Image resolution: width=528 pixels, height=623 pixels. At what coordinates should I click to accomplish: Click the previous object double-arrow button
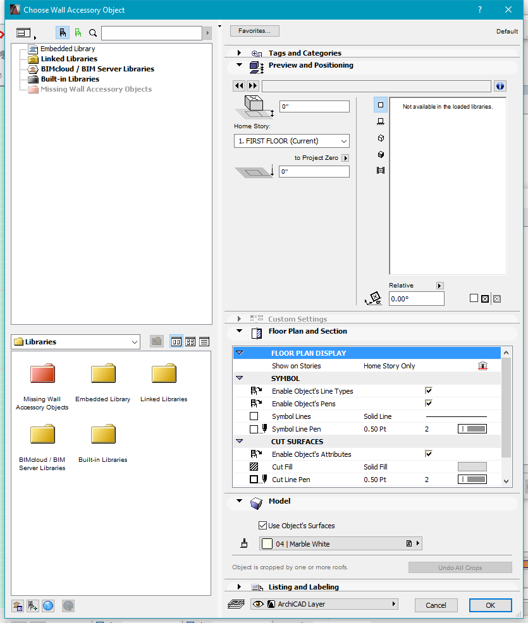(x=239, y=86)
